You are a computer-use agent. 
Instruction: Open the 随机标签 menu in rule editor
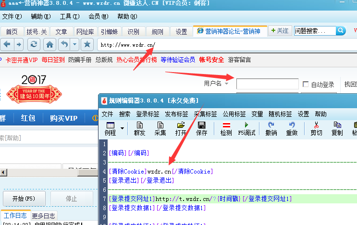pos(280,114)
